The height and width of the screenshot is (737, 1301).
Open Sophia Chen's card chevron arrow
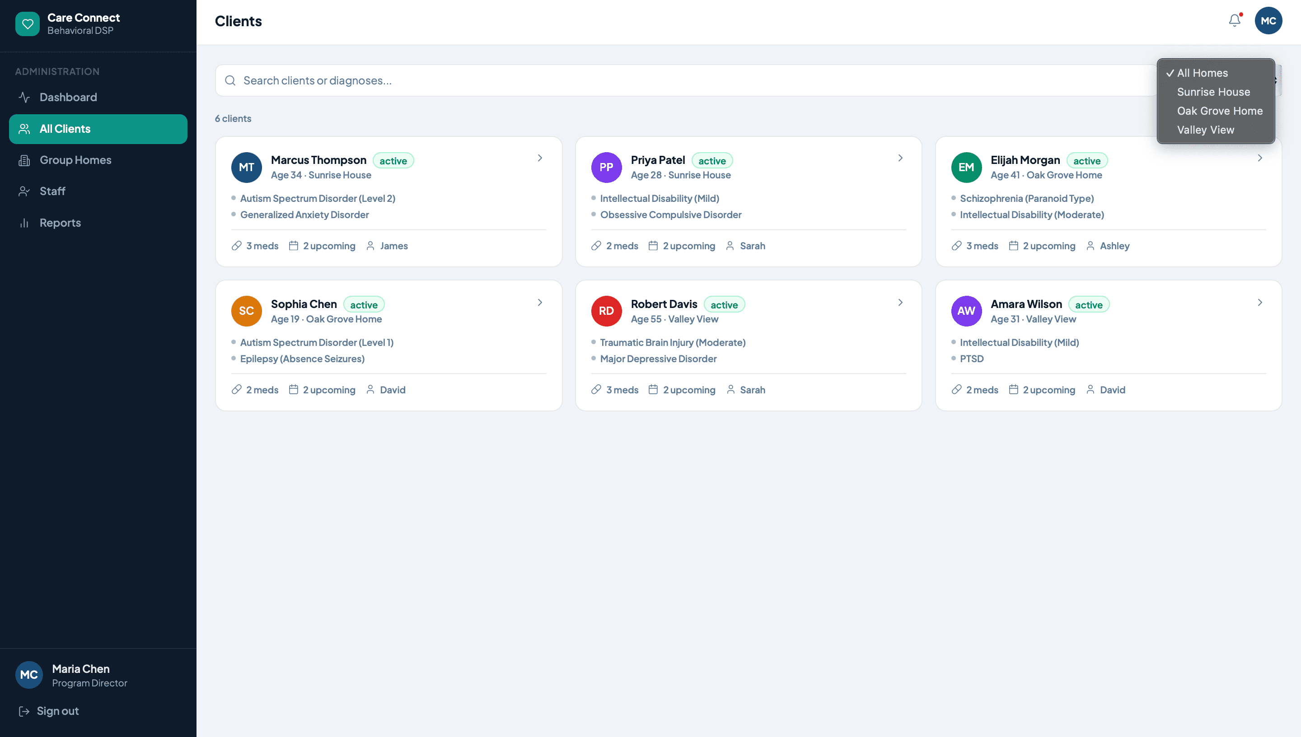[540, 303]
